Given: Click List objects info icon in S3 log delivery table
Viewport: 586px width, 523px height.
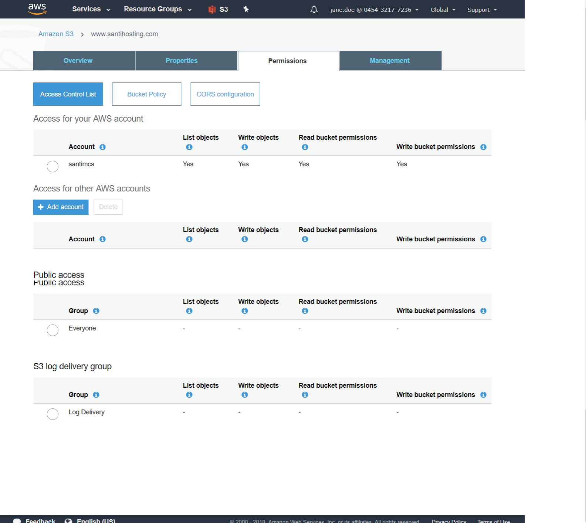Looking at the screenshot, I should [x=189, y=395].
